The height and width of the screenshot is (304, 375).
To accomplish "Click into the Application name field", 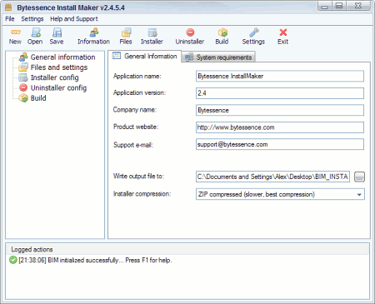I will point(280,76).
